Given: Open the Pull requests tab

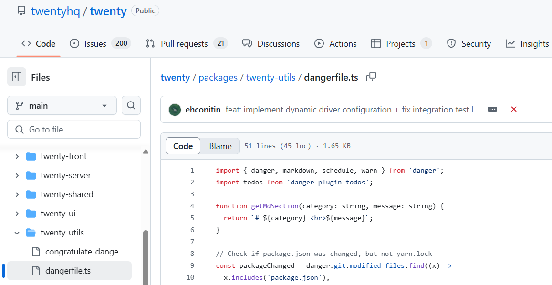Looking at the screenshot, I should 187,44.
